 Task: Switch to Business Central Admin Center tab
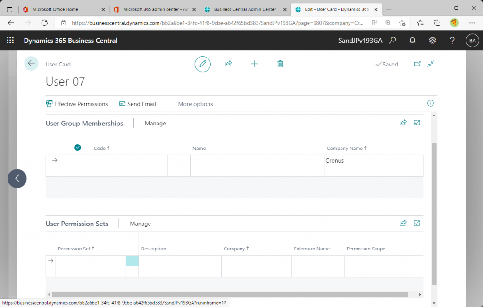click(x=245, y=9)
